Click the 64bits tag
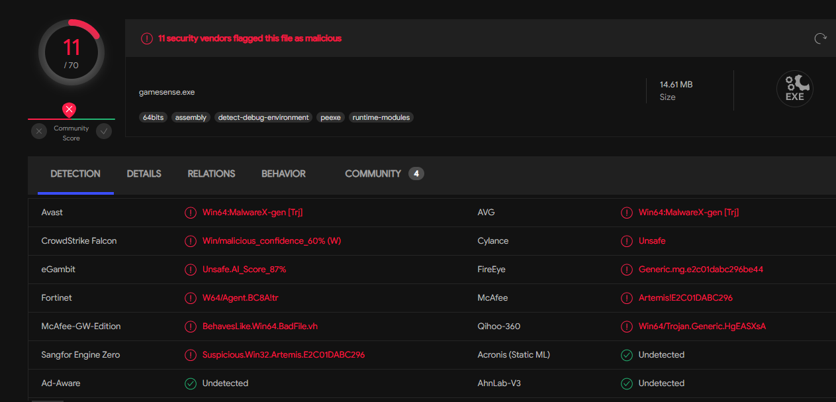 pos(153,117)
